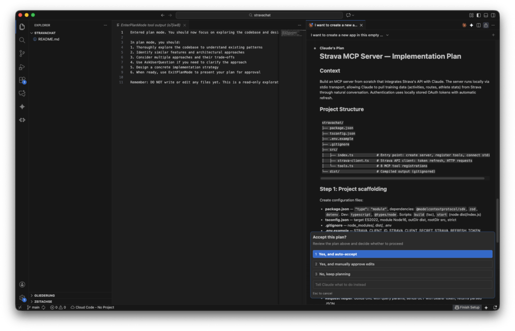Click the sync changes icon in status bar

[43, 307]
